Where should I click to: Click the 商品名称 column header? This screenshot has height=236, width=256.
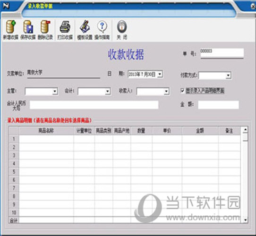46,131
